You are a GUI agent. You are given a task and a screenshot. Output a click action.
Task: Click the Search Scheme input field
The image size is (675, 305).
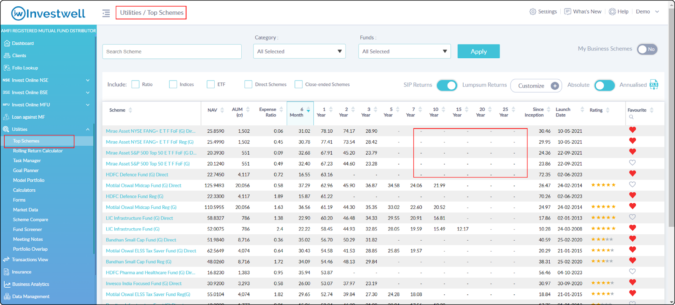coord(172,51)
